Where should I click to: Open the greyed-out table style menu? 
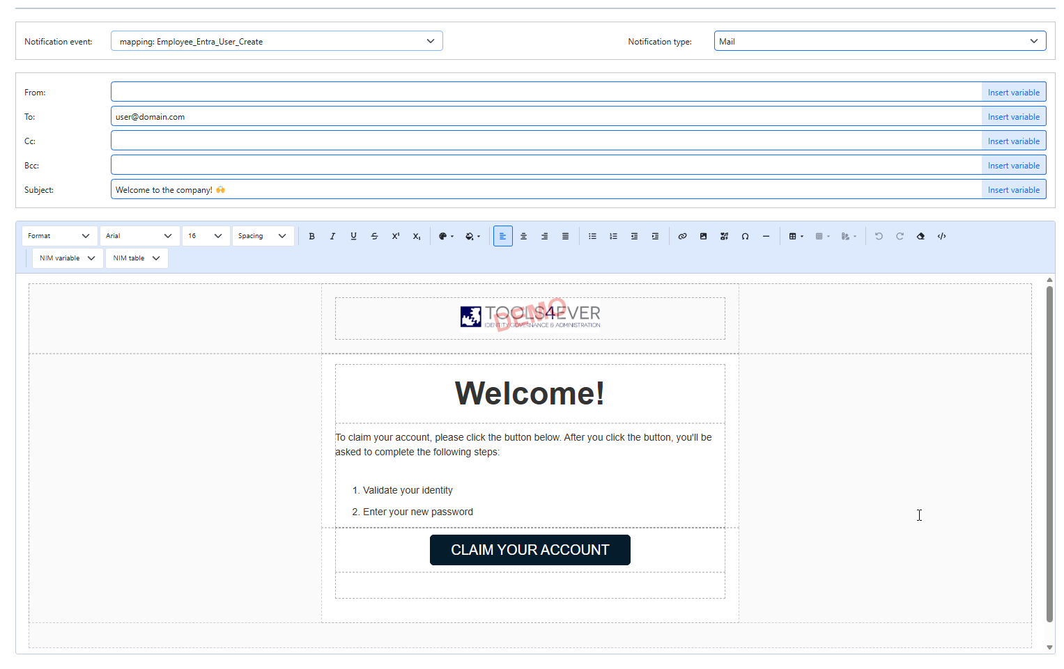click(x=849, y=236)
